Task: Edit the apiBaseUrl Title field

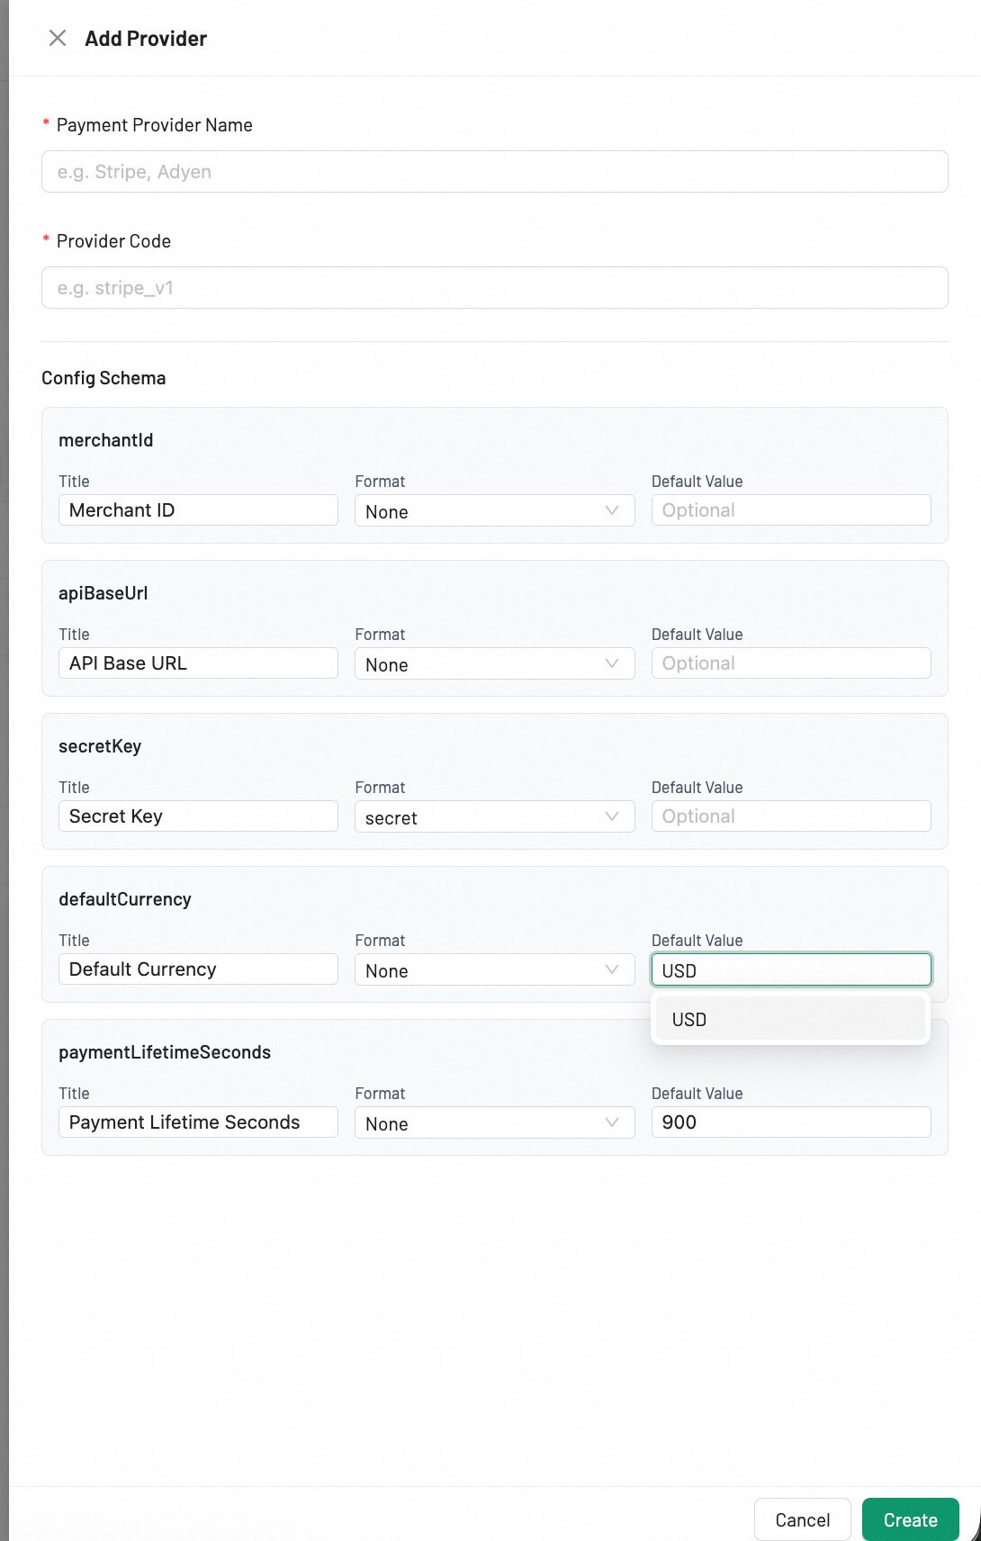Action: (x=198, y=663)
